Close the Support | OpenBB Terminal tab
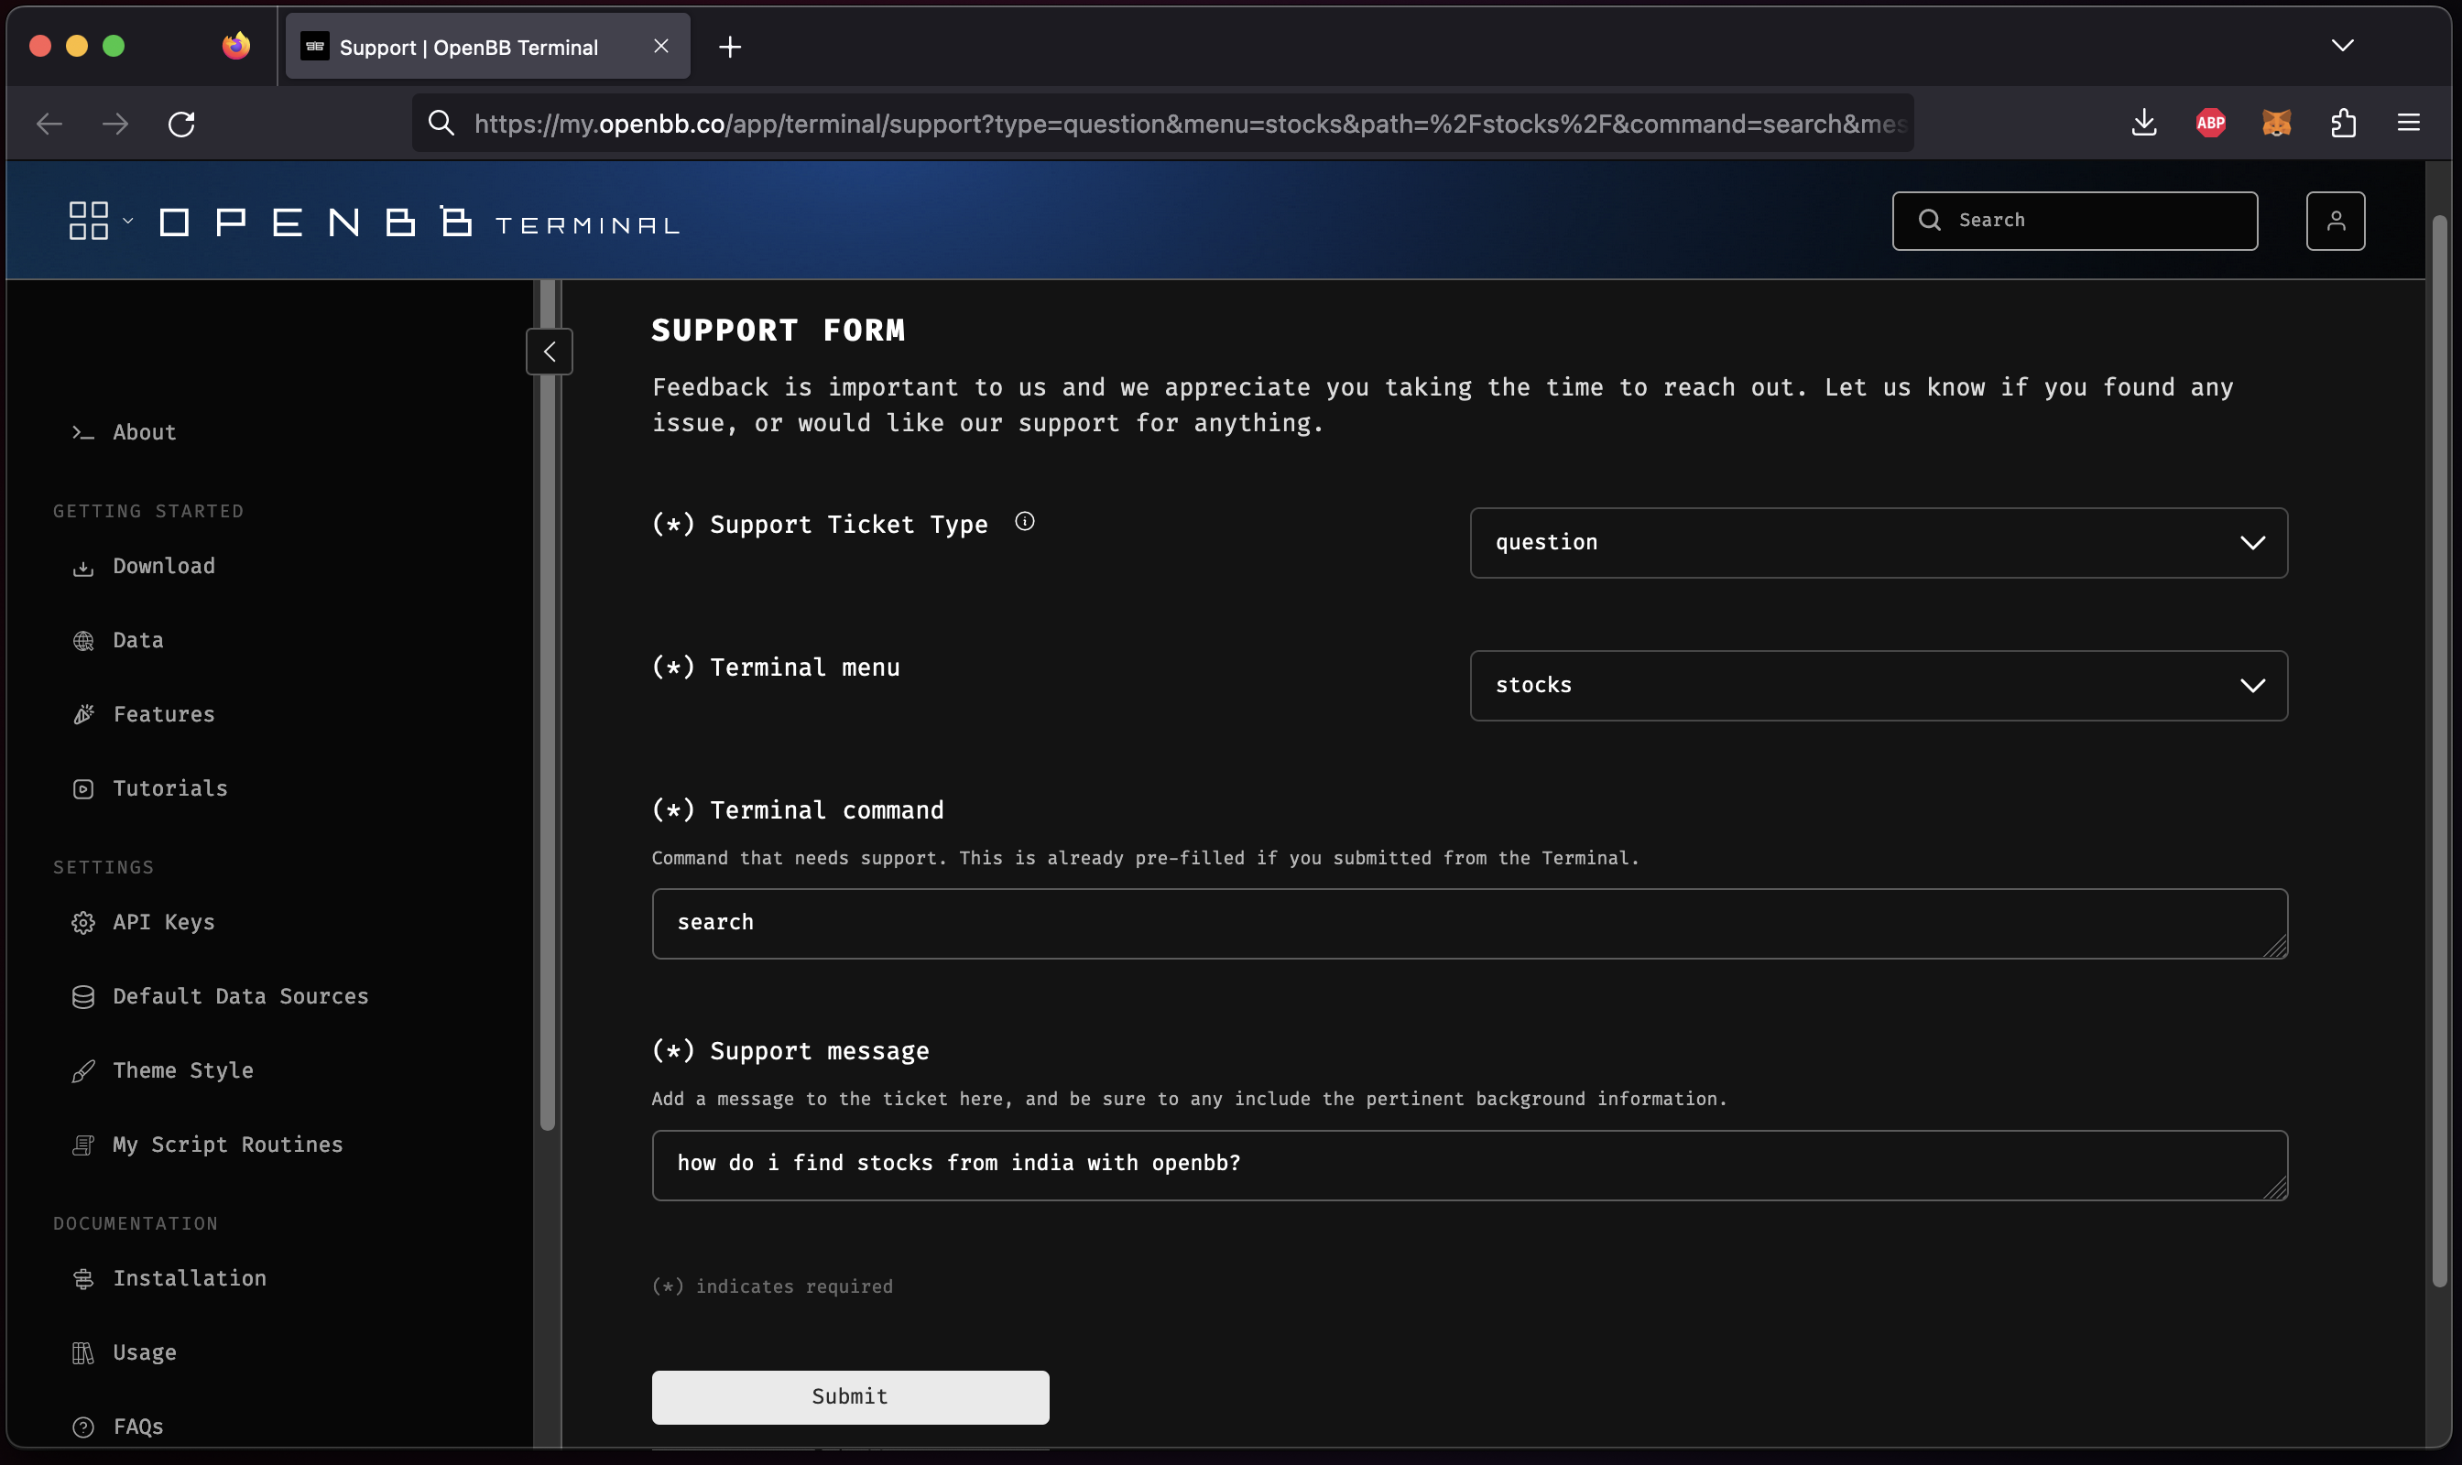The image size is (2462, 1465). click(x=660, y=47)
